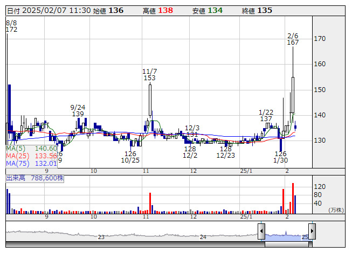This screenshot has height=253, width=352.
Task: Click the MA(25) 133.56 legend entry
Action: [x=31, y=156]
